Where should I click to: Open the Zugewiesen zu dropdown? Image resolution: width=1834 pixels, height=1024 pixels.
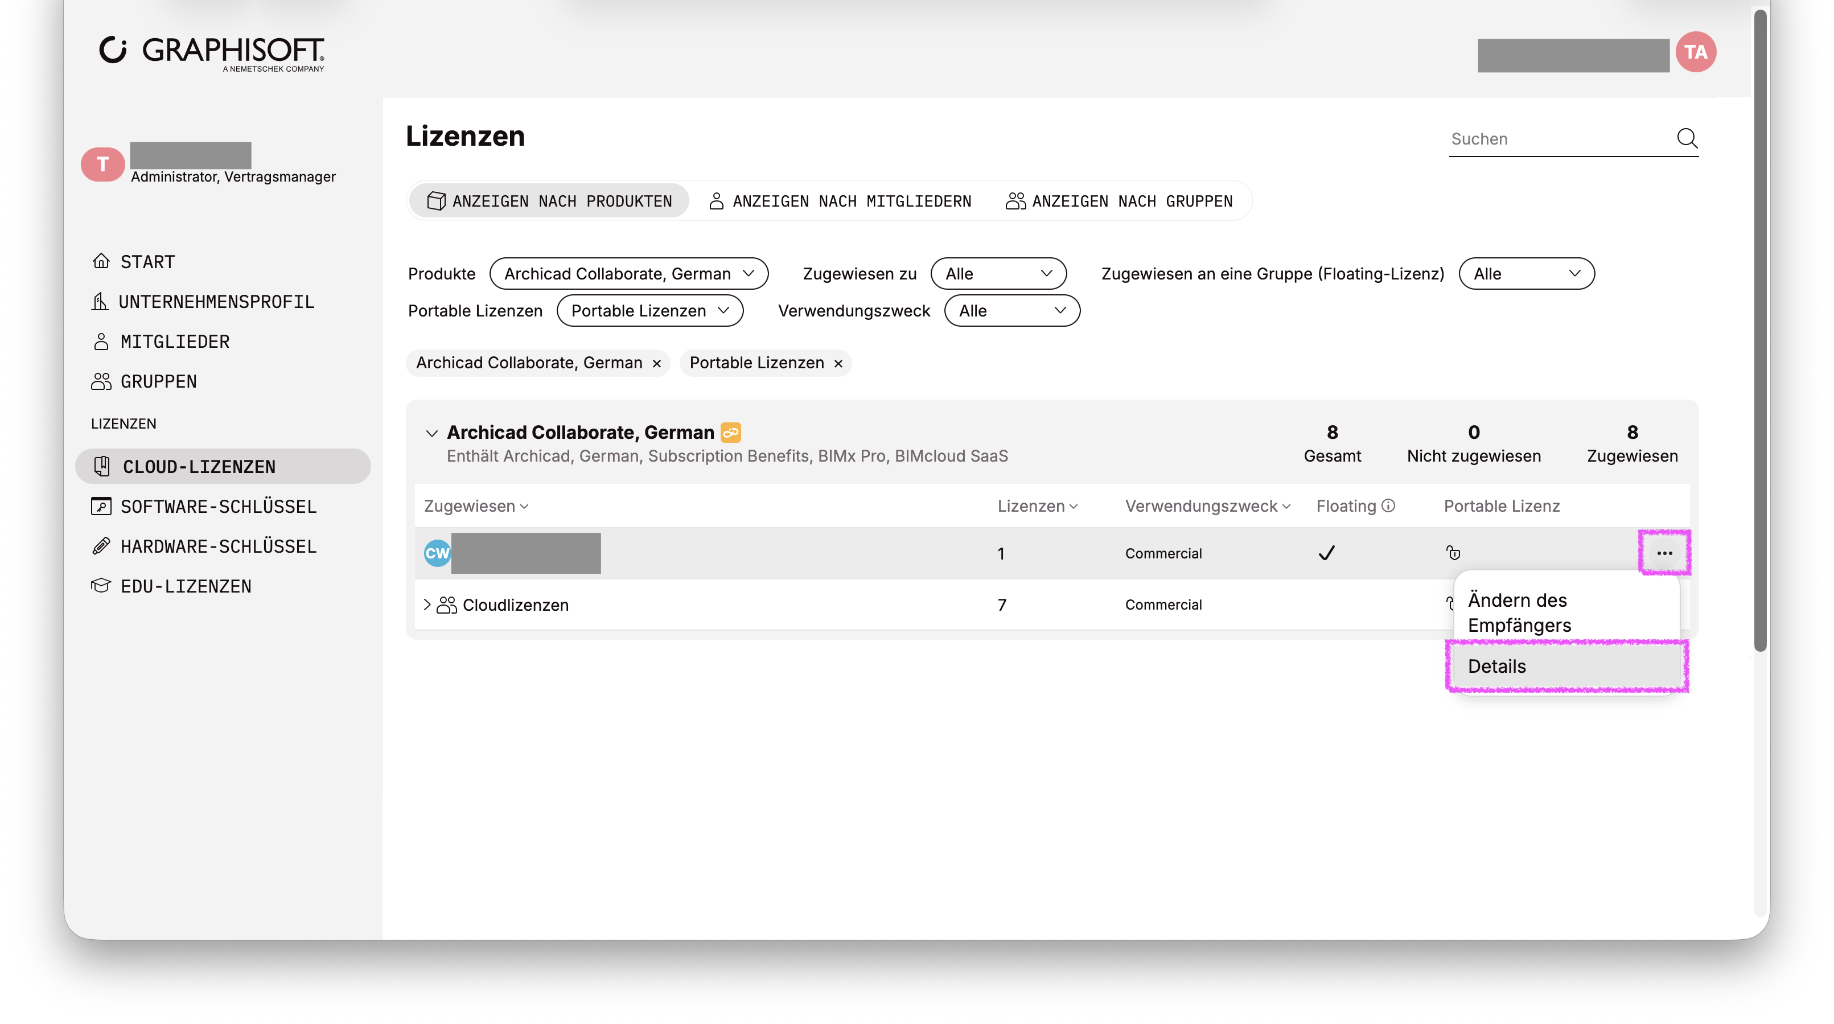(998, 273)
